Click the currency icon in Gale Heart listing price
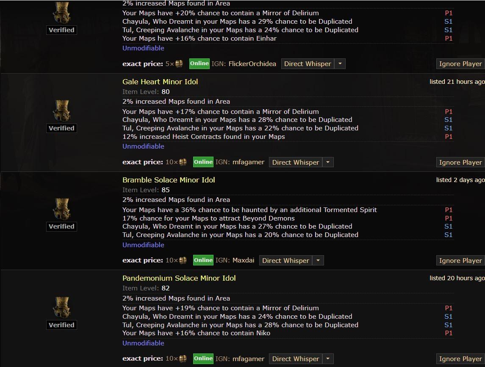This screenshot has height=367, width=485. (x=183, y=162)
